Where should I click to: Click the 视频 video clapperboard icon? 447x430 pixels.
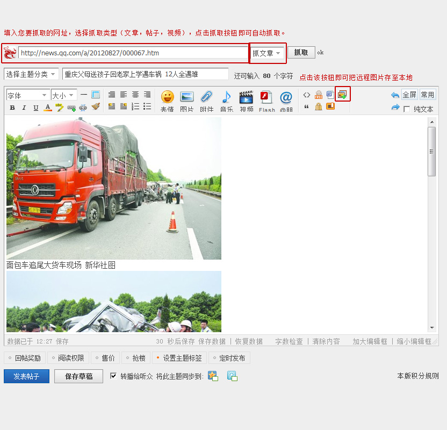[246, 98]
